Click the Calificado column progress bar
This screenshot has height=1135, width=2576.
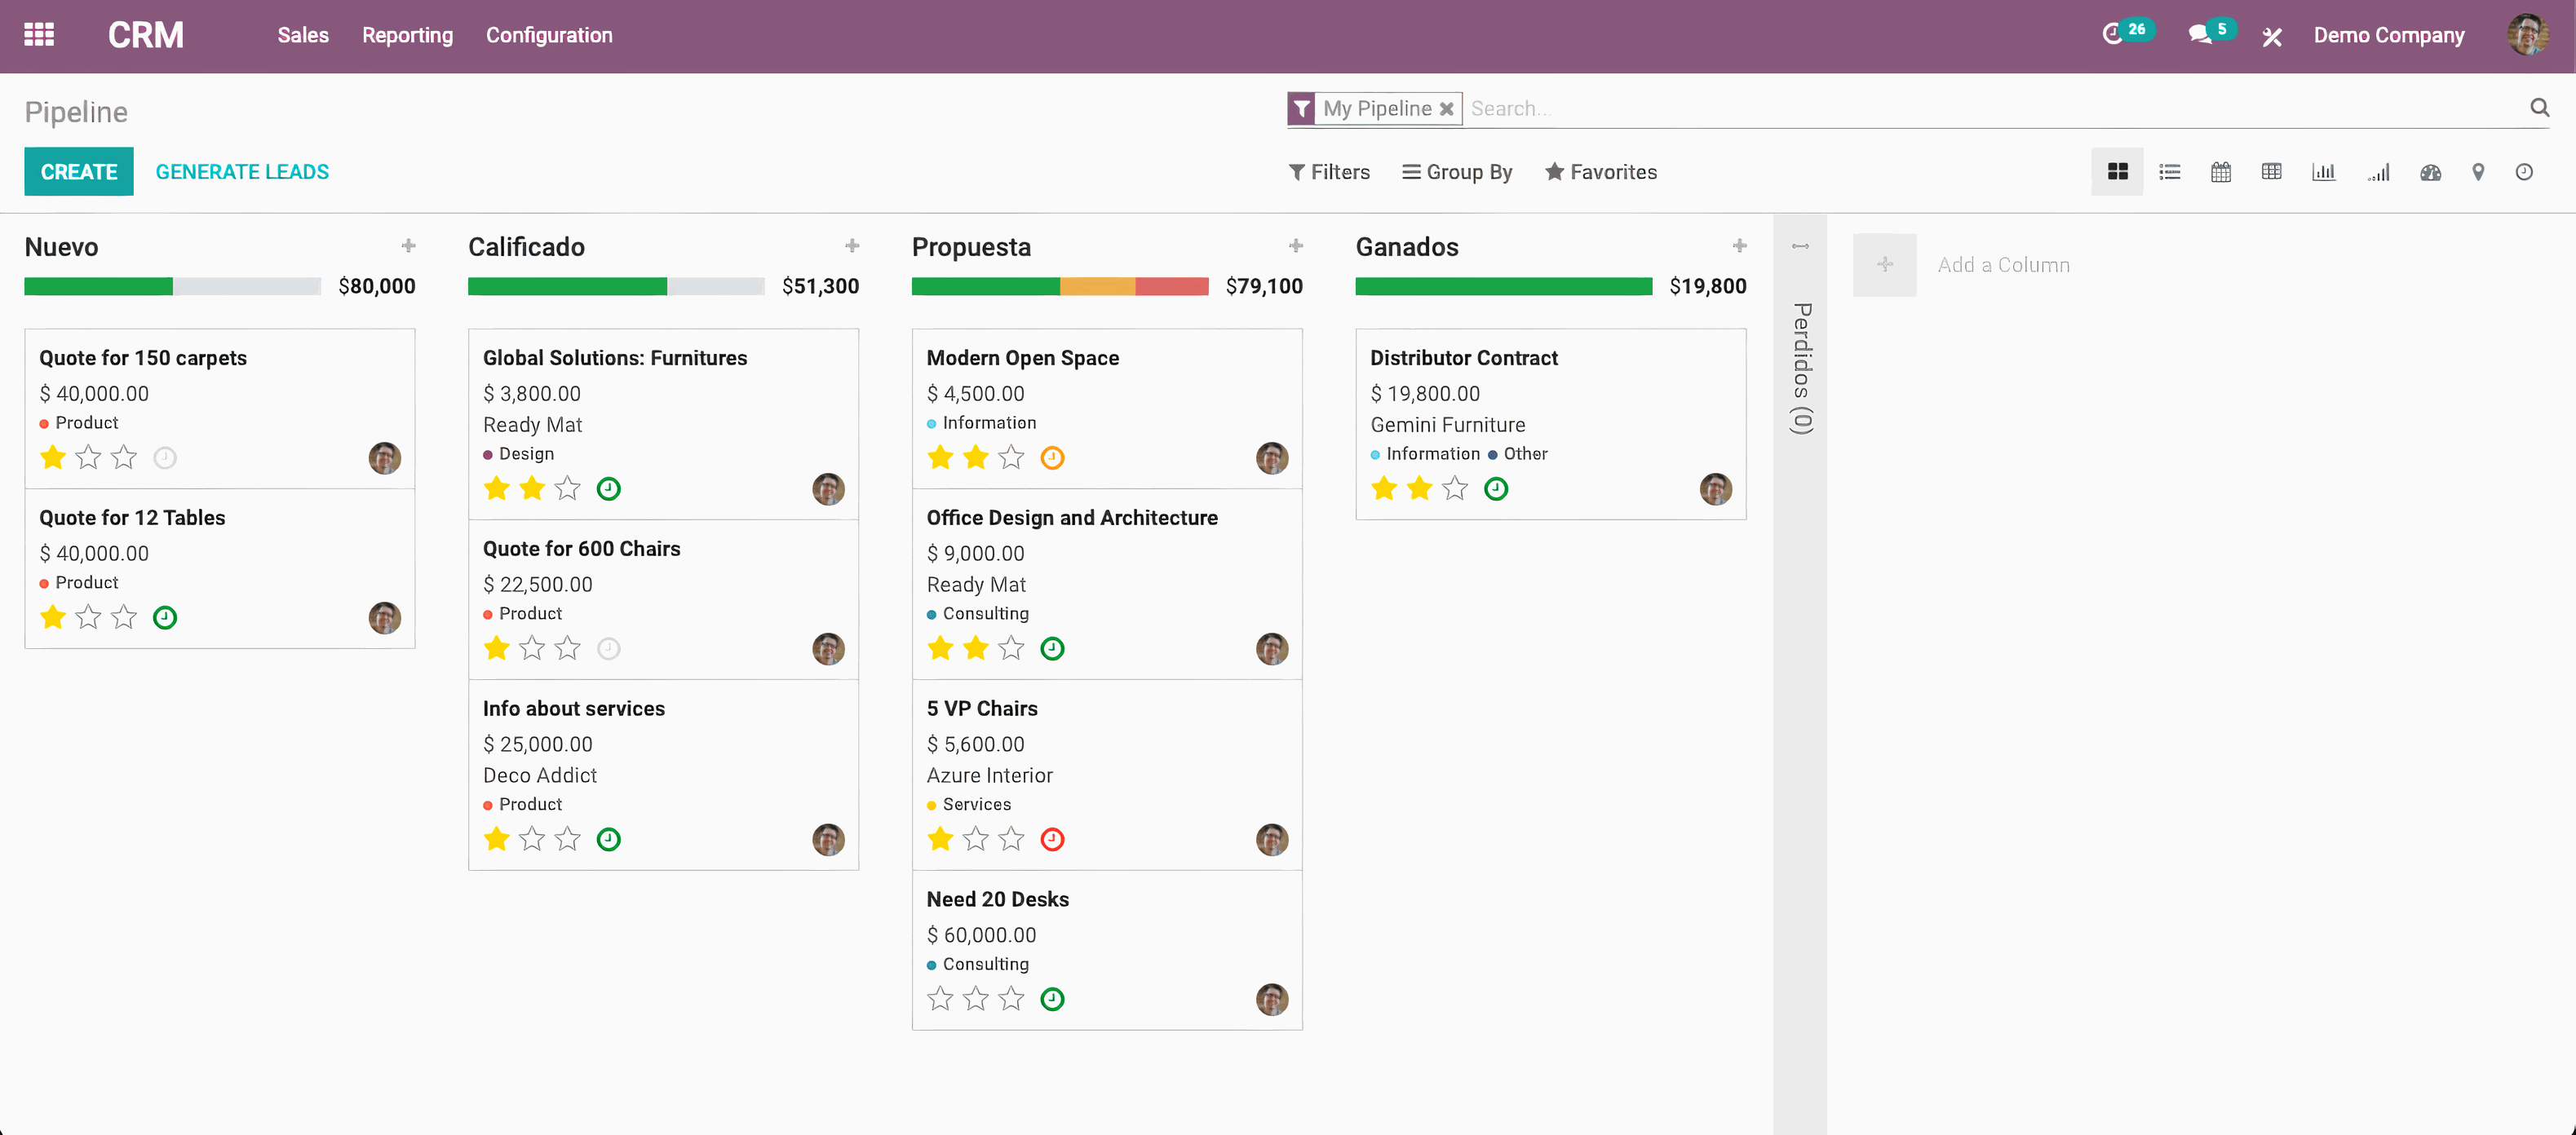615,286
